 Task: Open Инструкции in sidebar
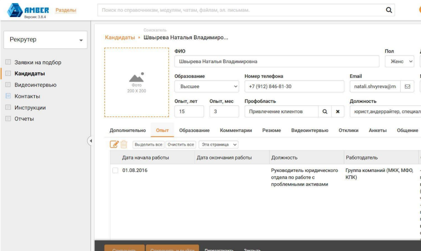click(x=30, y=107)
